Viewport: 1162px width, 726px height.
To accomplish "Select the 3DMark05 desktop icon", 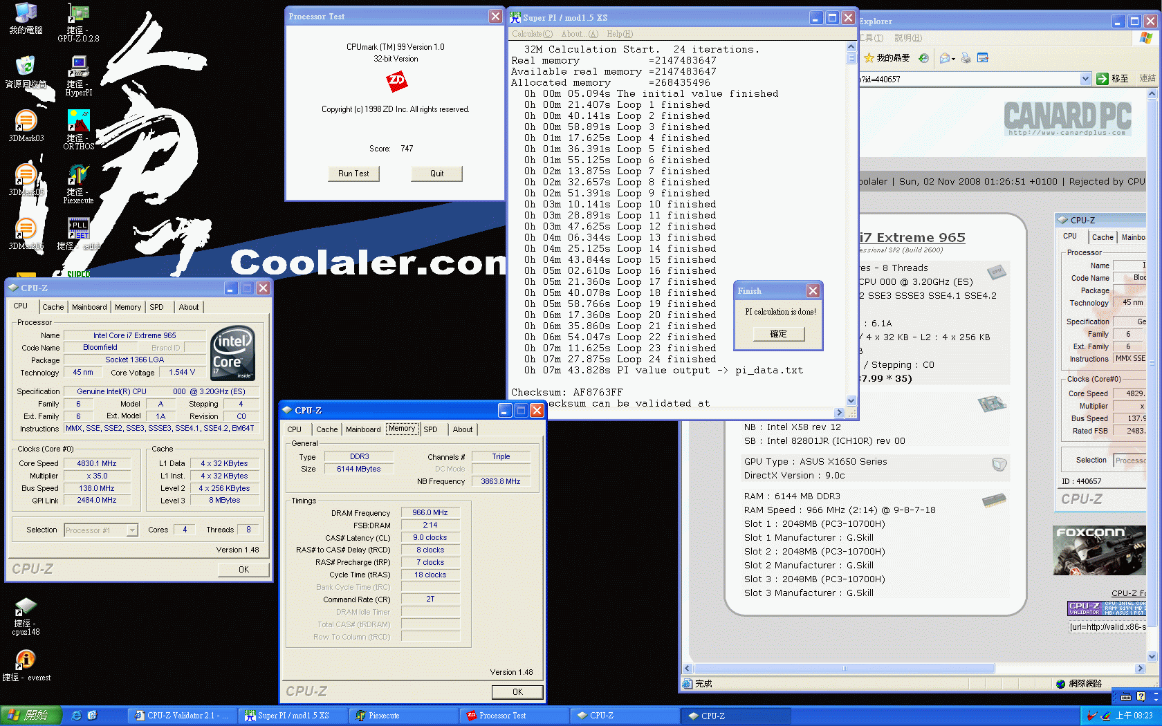I will coord(26,180).
